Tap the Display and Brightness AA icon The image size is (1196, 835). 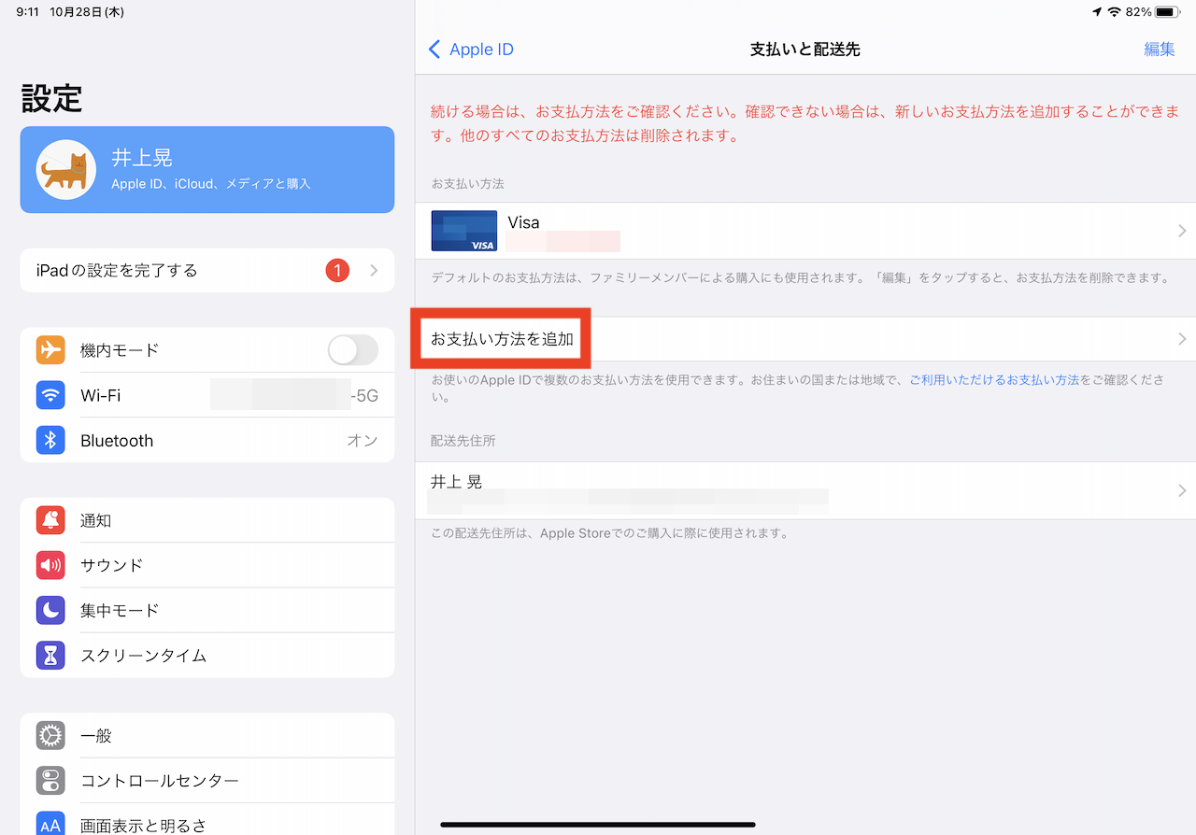point(50,824)
